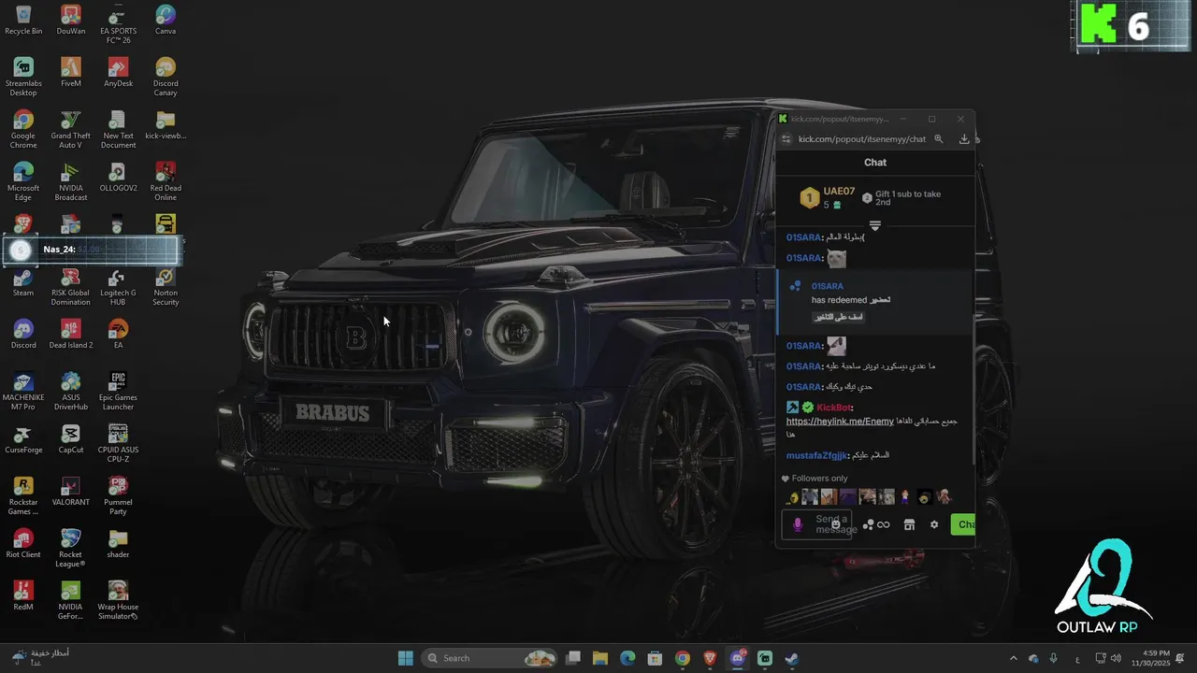Select New Text Document file

(x=118, y=129)
